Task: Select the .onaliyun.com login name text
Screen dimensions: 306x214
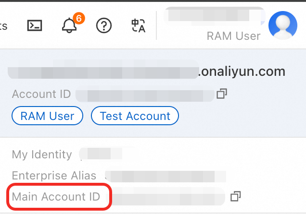Action: (x=242, y=71)
